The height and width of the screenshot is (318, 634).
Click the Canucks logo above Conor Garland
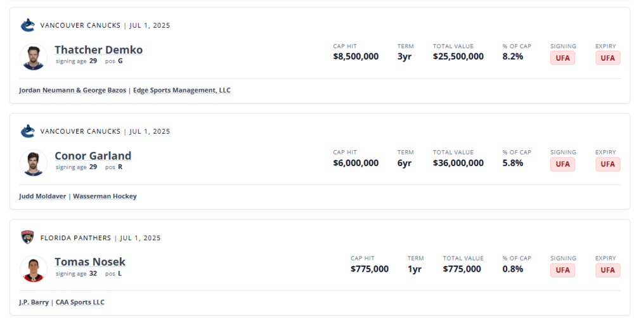27,131
